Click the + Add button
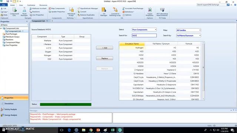 (x=104, y=48)
